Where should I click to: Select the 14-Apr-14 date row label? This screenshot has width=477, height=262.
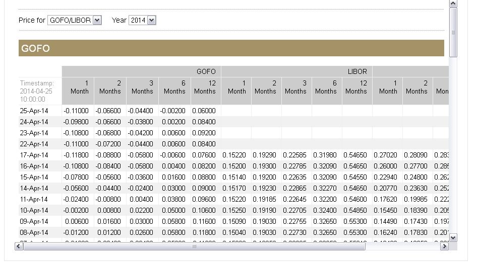34,188
